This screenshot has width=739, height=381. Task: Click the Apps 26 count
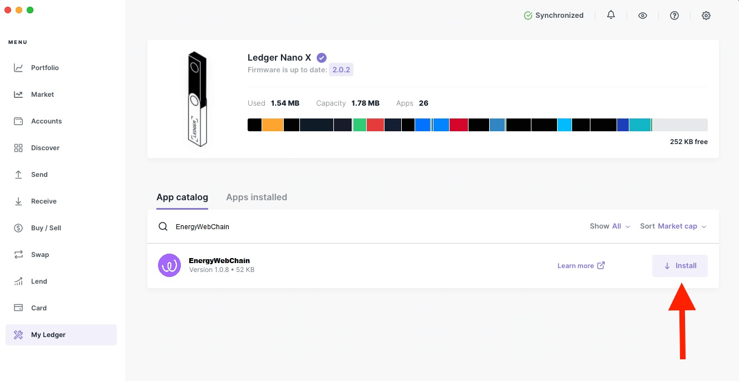click(423, 103)
